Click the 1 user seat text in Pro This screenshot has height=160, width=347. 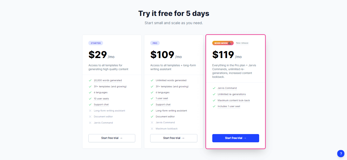[x=162, y=98]
